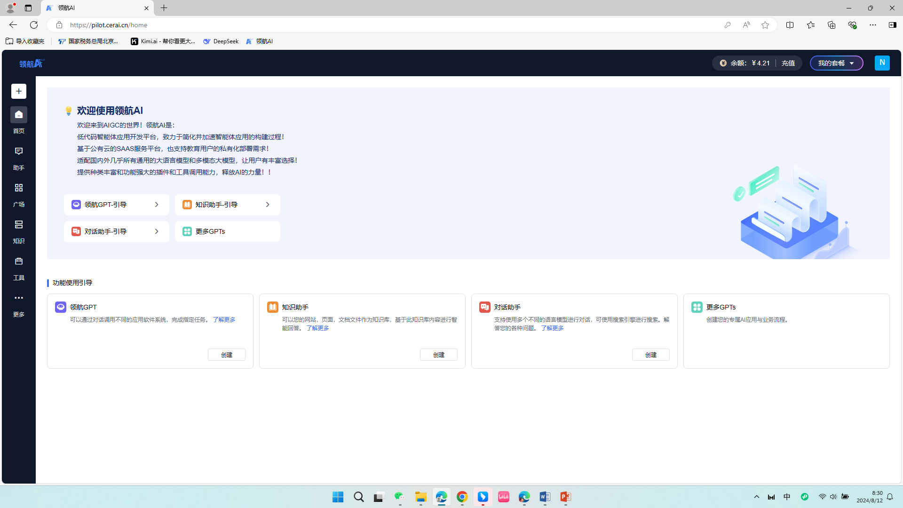903x508 pixels.
Task: Expand the 更多 three-dot sidebar menu
Action: (x=19, y=298)
